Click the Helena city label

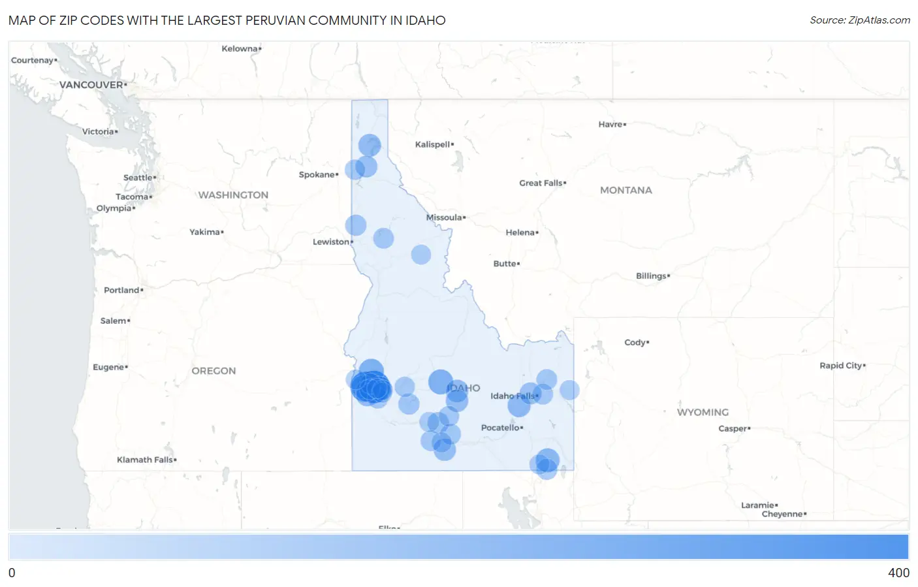coord(520,232)
